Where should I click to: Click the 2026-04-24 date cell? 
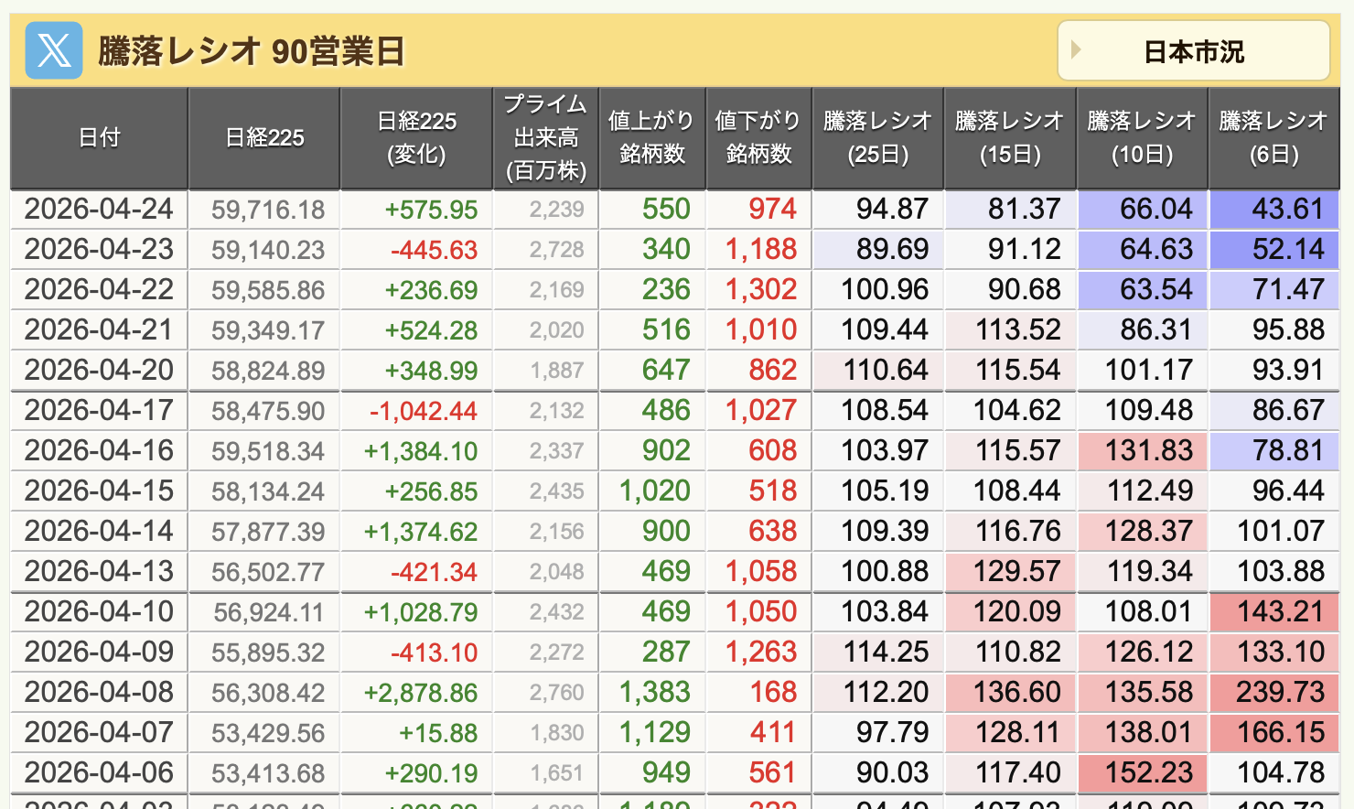coord(99,210)
